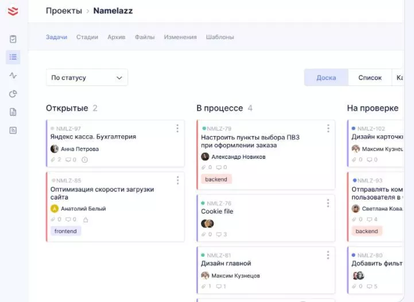The height and width of the screenshot is (302, 414).
Task: Click lock icon on NMLZ-85 card
Action: coord(86,219)
